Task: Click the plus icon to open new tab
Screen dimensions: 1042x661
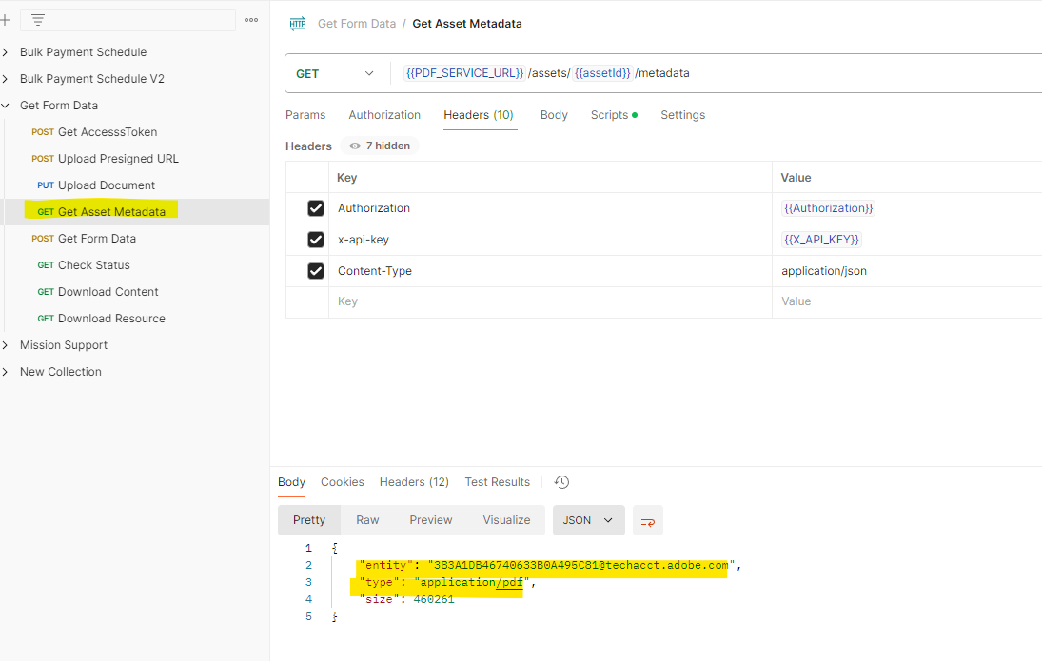Action: coord(8,19)
